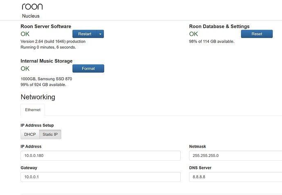Reset the Roon Database & Settings
The height and width of the screenshot is (195, 282).
point(257,34)
